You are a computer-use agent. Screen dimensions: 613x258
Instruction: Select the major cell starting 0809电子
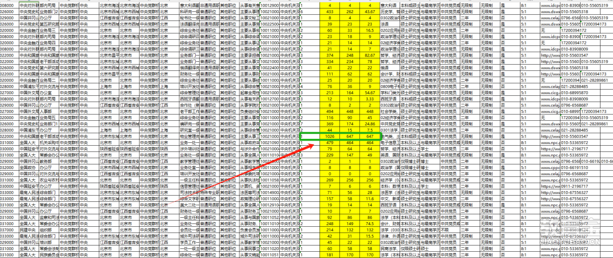click(389, 87)
